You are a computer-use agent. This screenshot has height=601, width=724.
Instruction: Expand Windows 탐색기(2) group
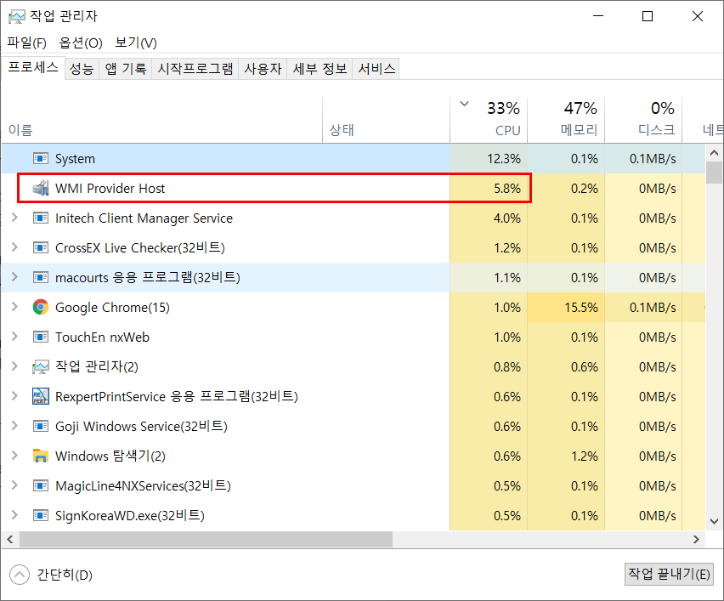pos(14,456)
